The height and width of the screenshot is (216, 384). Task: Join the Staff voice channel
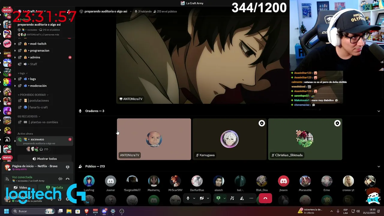44,64
